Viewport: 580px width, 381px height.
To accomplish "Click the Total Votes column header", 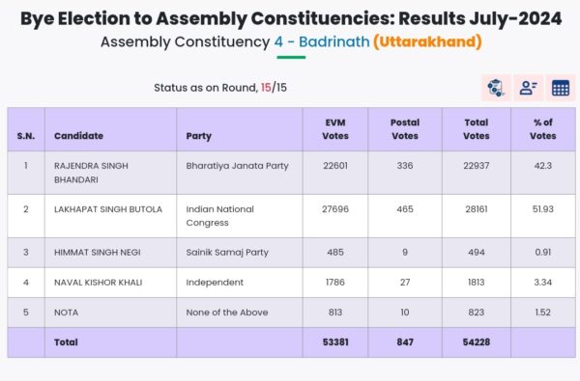I will coord(477,129).
